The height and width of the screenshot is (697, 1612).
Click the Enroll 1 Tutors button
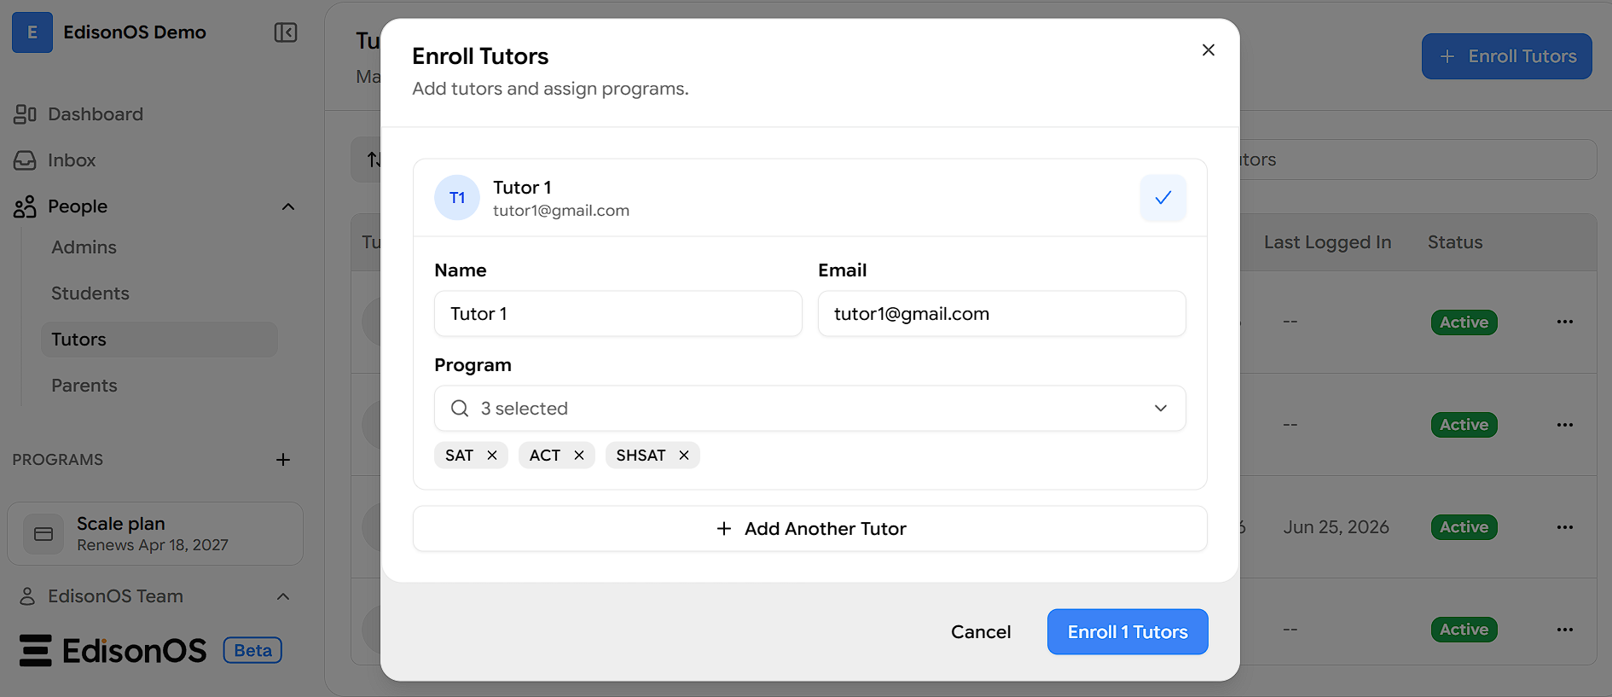tap(1128, 632)
